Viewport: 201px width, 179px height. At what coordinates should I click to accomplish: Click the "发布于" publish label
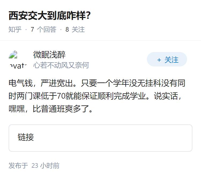point(18,166)
